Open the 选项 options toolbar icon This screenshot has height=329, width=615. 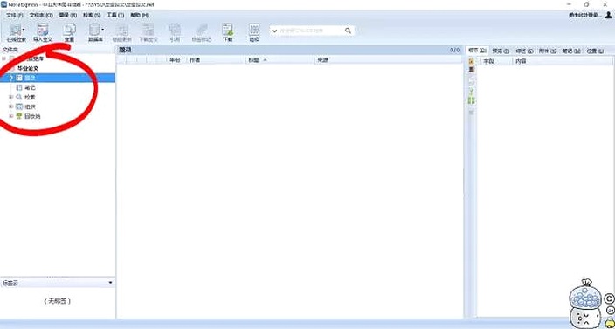254,33
